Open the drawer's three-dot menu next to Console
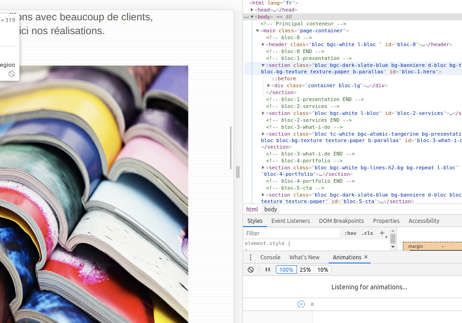The height and width of the screenshot is (323, 462). pyautogui.click(x=250, y=257)
